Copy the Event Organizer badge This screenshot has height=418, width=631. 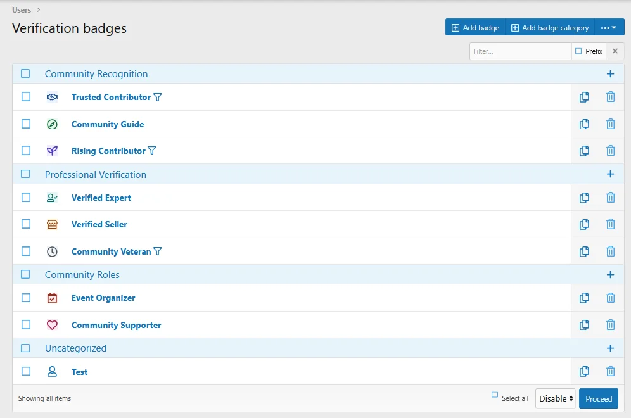pos(584,298)
